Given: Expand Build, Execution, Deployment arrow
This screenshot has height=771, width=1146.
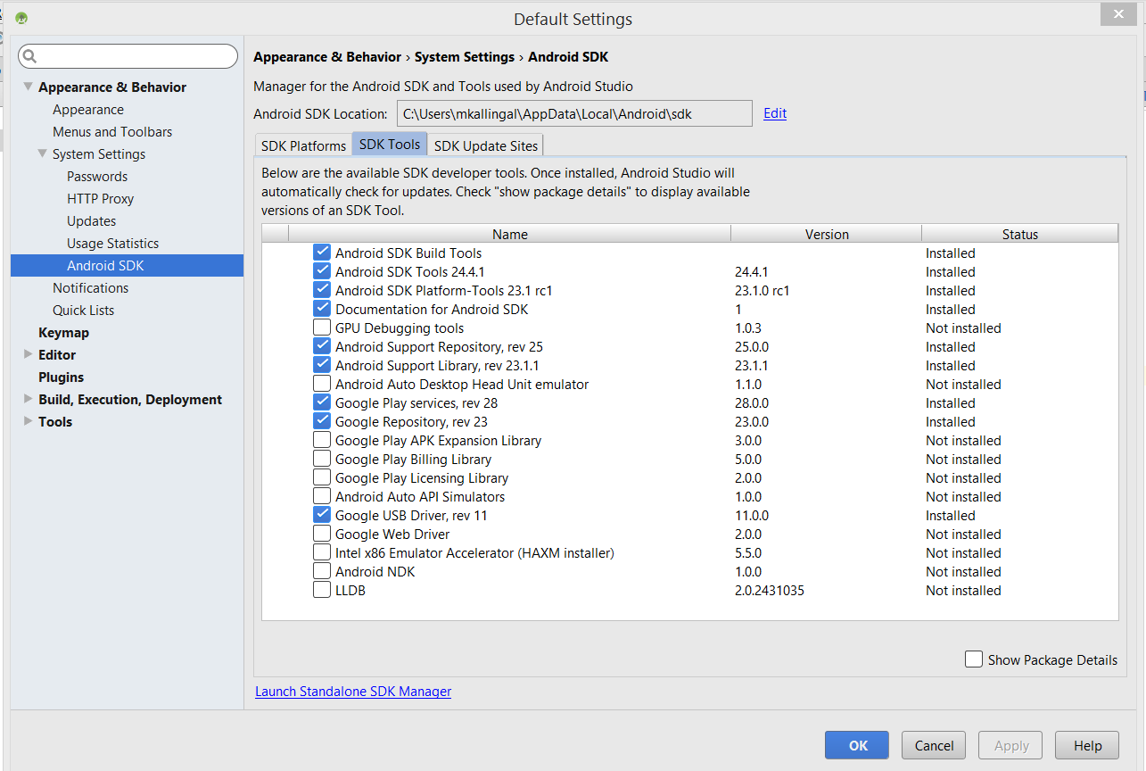Looking at the screenshot, I should 28,399.
